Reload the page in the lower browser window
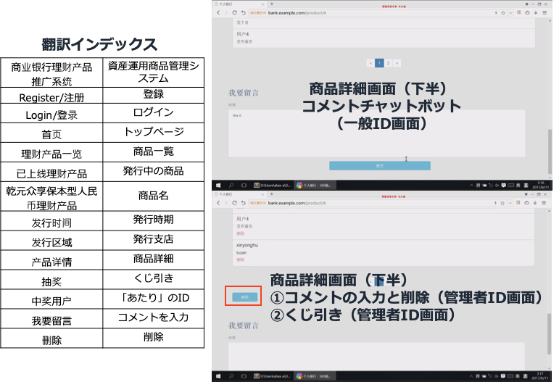 click(235, 203)
